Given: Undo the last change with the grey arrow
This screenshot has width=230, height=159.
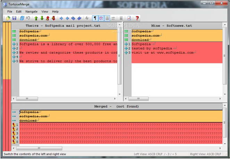Looking at the screenshot, I should click(28, 18).
